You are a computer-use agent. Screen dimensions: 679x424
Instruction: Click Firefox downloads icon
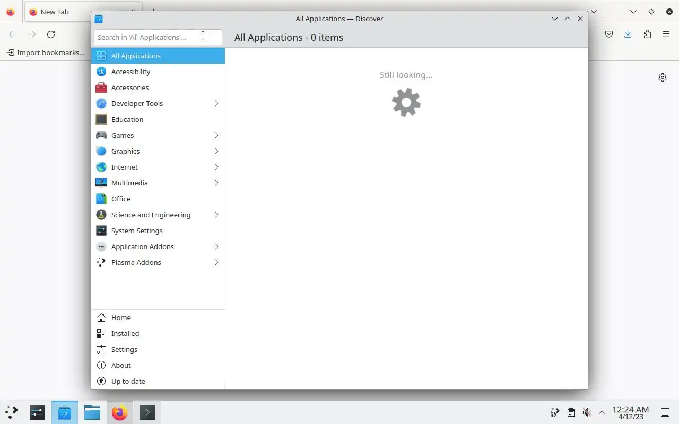coord(628,34)
